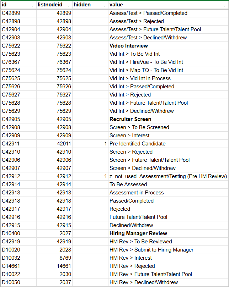Select the Hiring Manager Review cell
The width and height of the screenshot is (229, 287).
point(138,233)
